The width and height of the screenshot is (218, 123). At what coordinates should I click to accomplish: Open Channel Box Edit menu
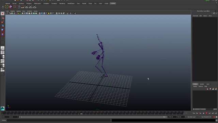click(x=201, y=16)
